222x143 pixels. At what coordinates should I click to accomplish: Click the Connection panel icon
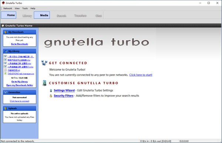(x=6, y=92)
